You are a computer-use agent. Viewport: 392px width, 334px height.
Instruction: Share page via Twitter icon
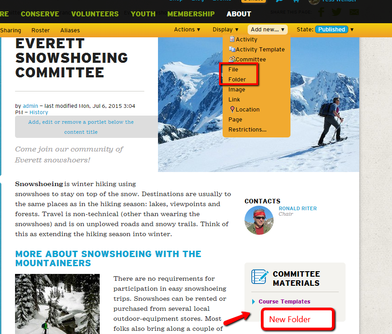click(x=336, y=12)
